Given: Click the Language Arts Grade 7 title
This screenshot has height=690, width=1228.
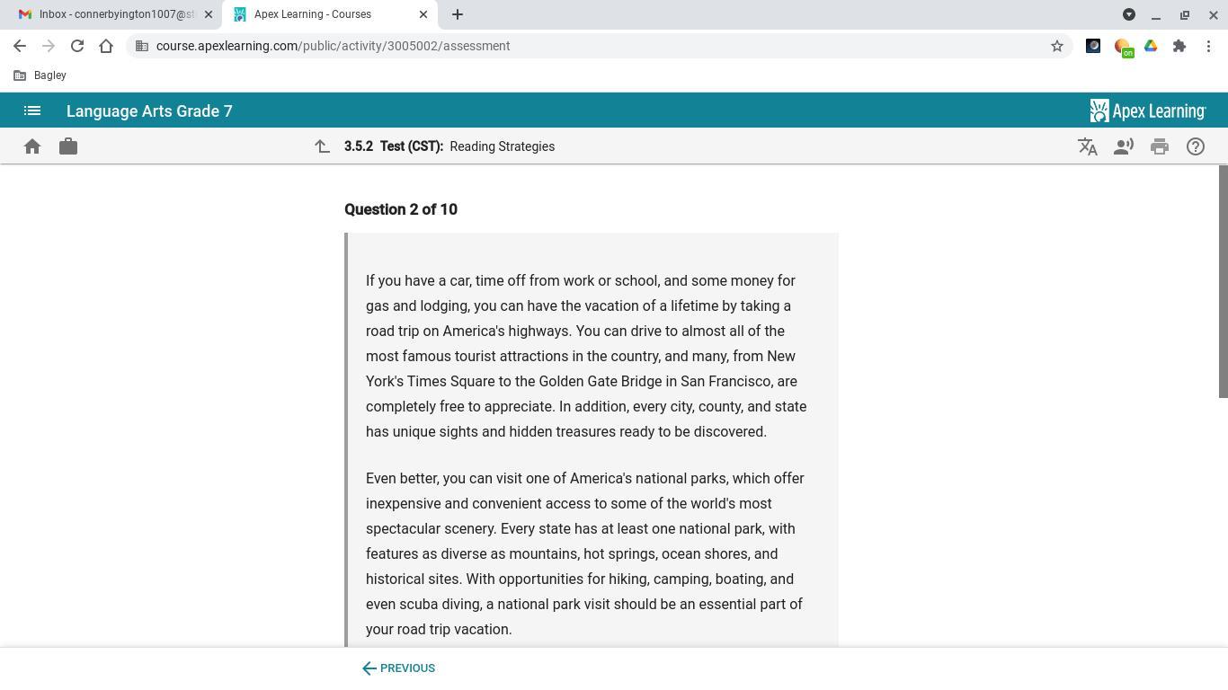Looking at the screenshot, I should click(149, 111).
